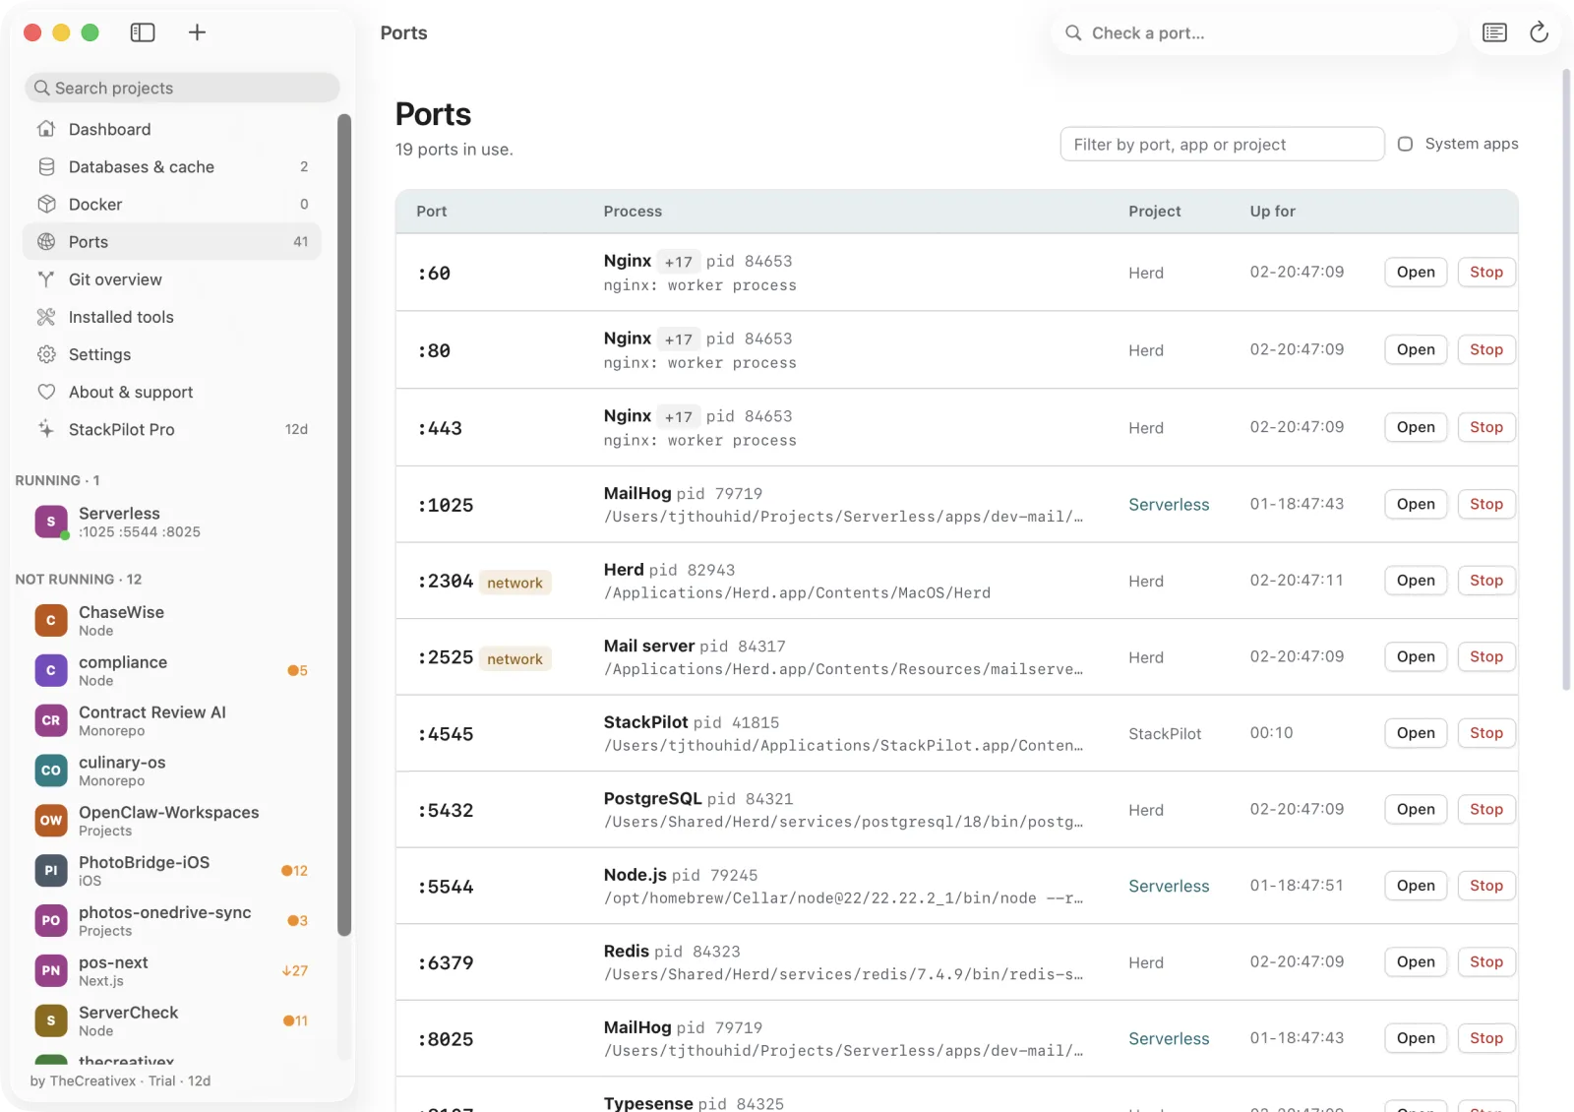Select the OpenClaw-Workspaces project

coord(172,821)
